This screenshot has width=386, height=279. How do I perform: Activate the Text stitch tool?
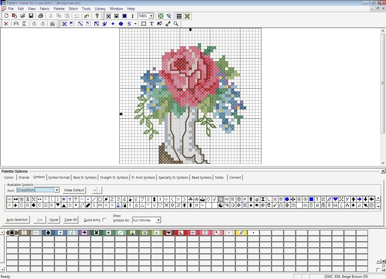(x=151, y=24)
